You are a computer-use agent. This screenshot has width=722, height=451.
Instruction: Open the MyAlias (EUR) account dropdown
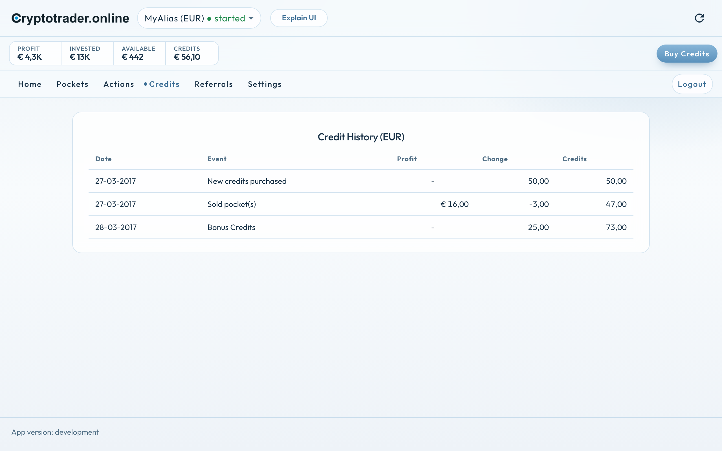199,18
